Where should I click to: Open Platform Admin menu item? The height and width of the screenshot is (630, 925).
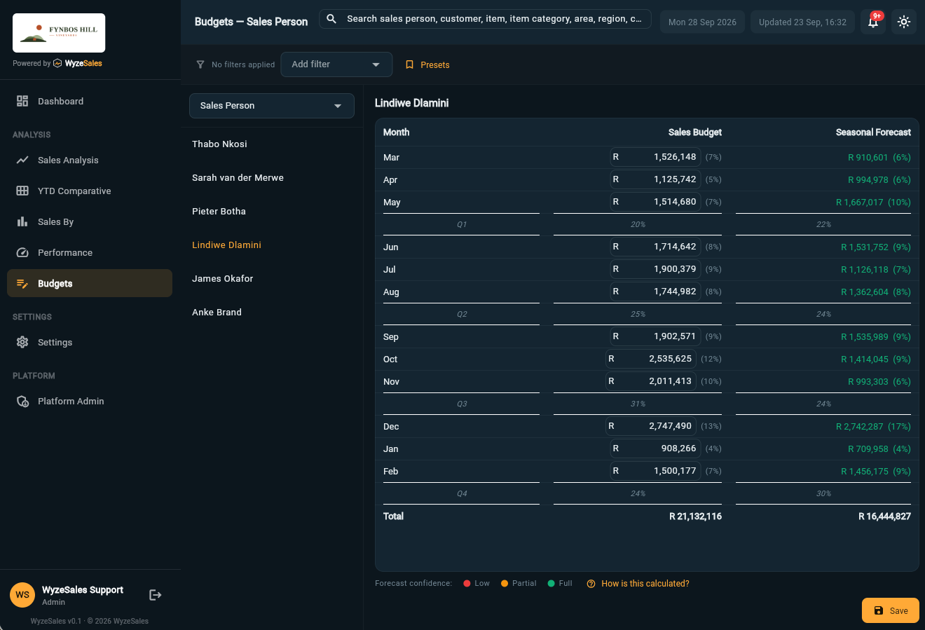90,401
